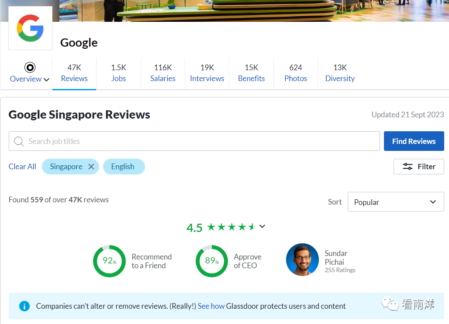Click the 92% Recommend to a Friend gauge
Screen dimensions: 449x324
click(109, 261)
